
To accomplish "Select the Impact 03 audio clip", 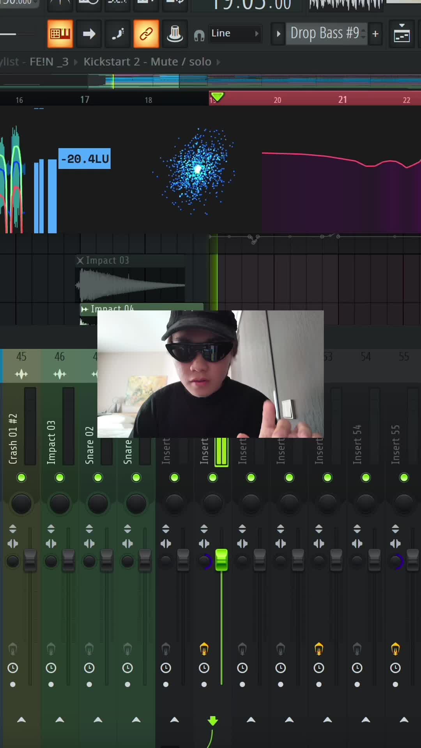I will click(x=130, y=279).
